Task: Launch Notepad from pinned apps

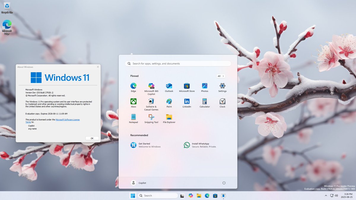Action: [x=133, y=119]
